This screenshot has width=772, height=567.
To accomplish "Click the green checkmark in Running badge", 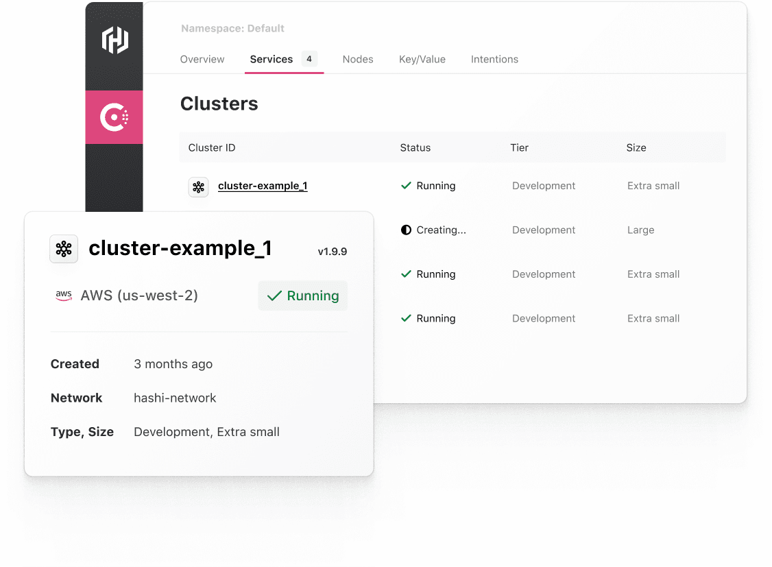I will click(274, 296).
